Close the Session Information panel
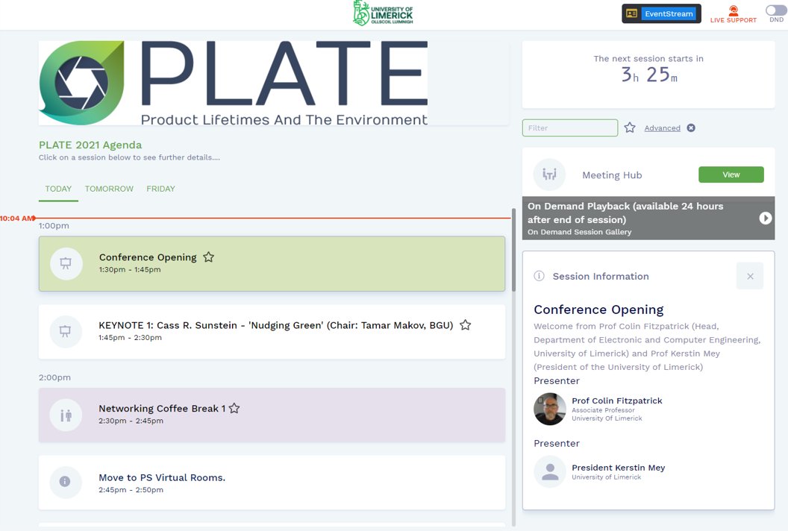 coord(750,276)
